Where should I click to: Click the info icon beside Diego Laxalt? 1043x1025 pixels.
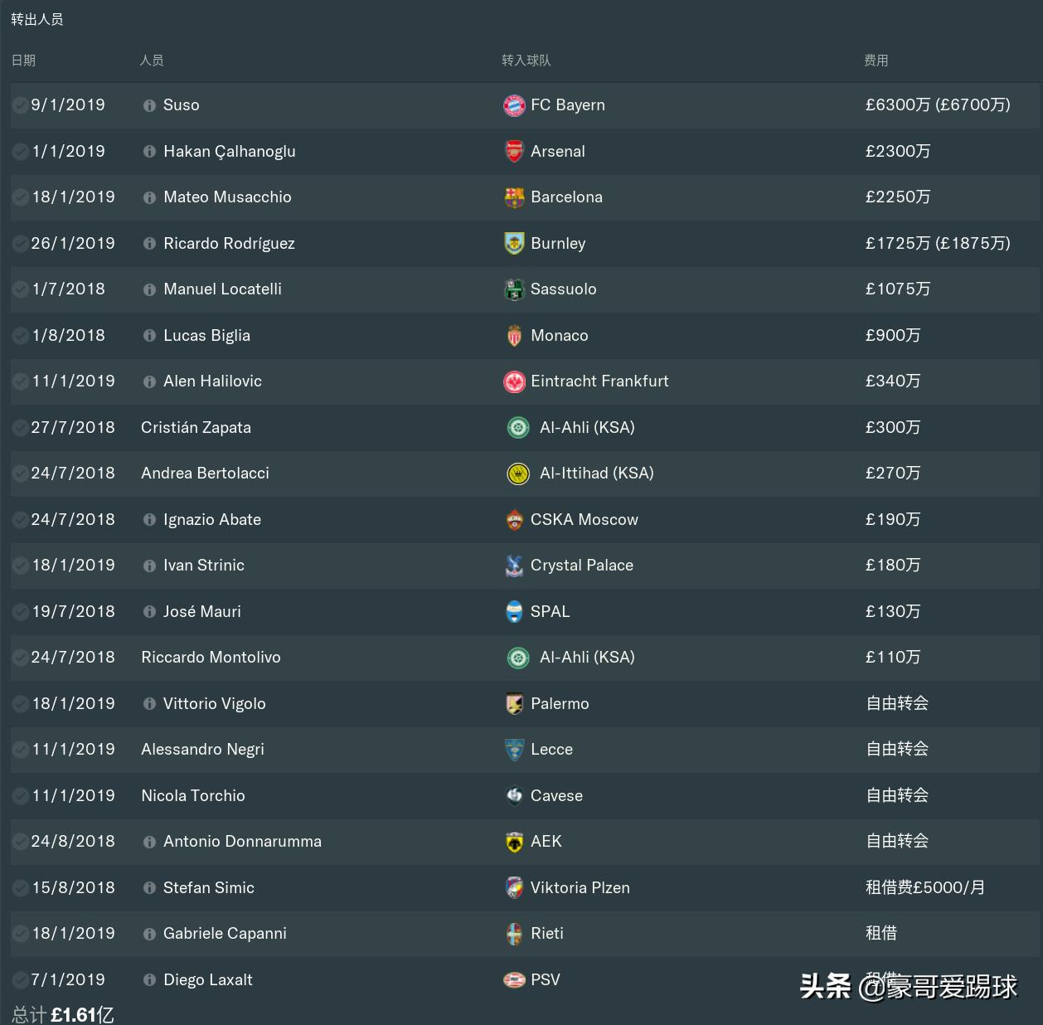149,979
